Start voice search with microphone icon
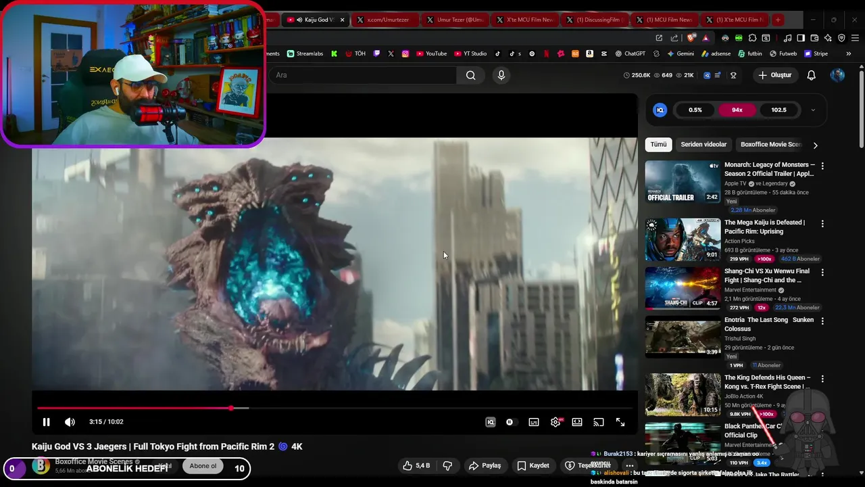This screenshot has height=487, width=865. 501,75
